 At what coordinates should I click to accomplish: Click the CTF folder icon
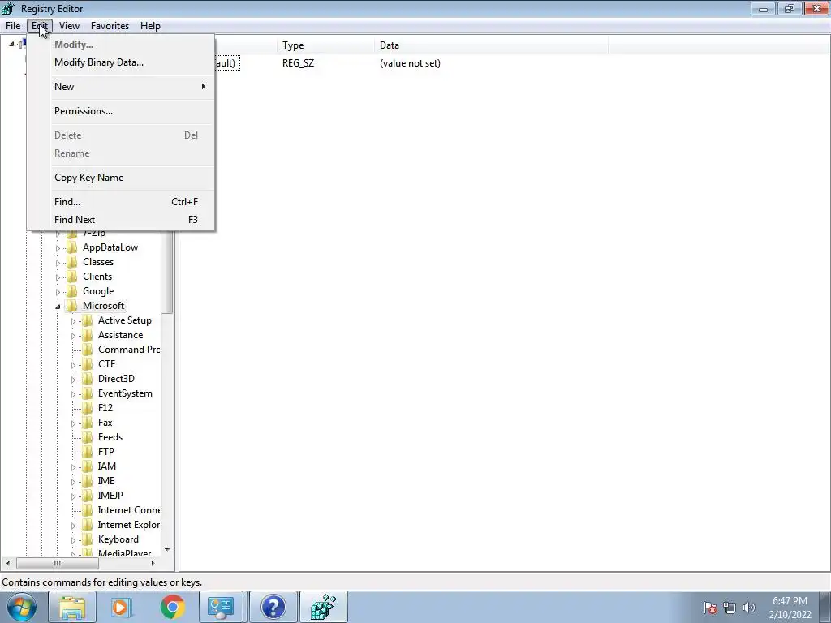[87, 364]
